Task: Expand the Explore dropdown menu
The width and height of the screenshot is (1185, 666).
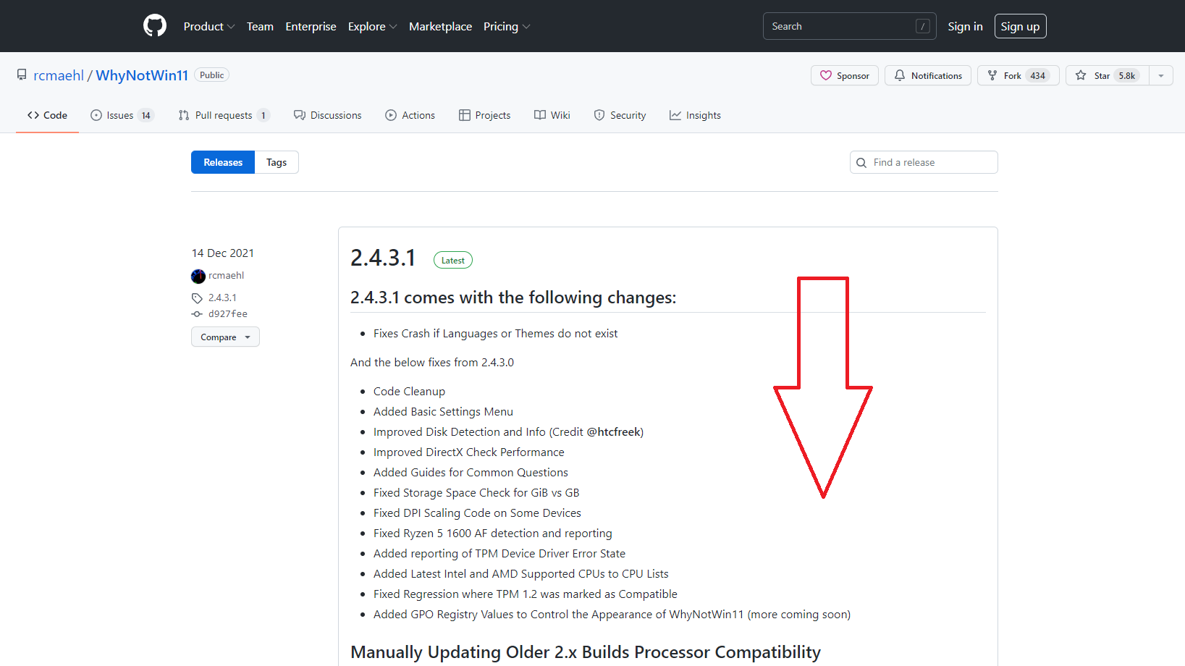Action: coord(372,26)
